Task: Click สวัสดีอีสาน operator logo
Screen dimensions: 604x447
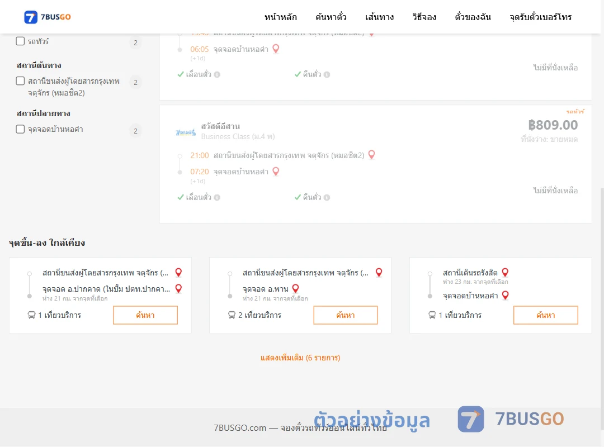Action: [x=186, y=132]
